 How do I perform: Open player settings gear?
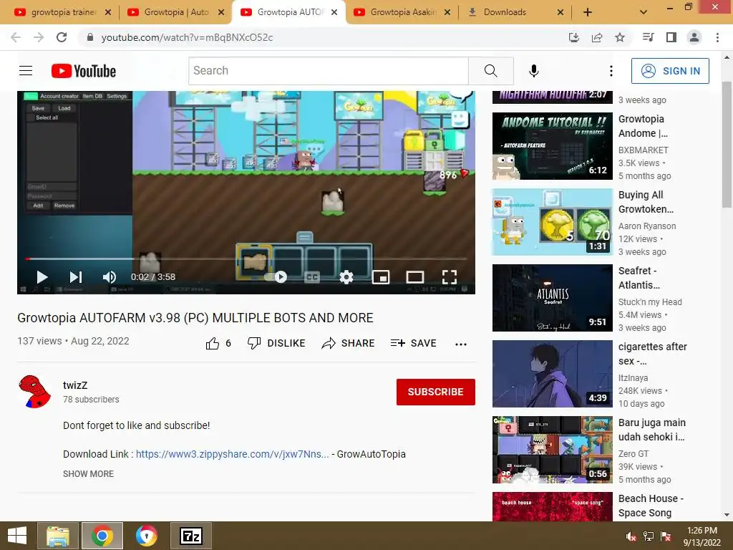[346, 277]
